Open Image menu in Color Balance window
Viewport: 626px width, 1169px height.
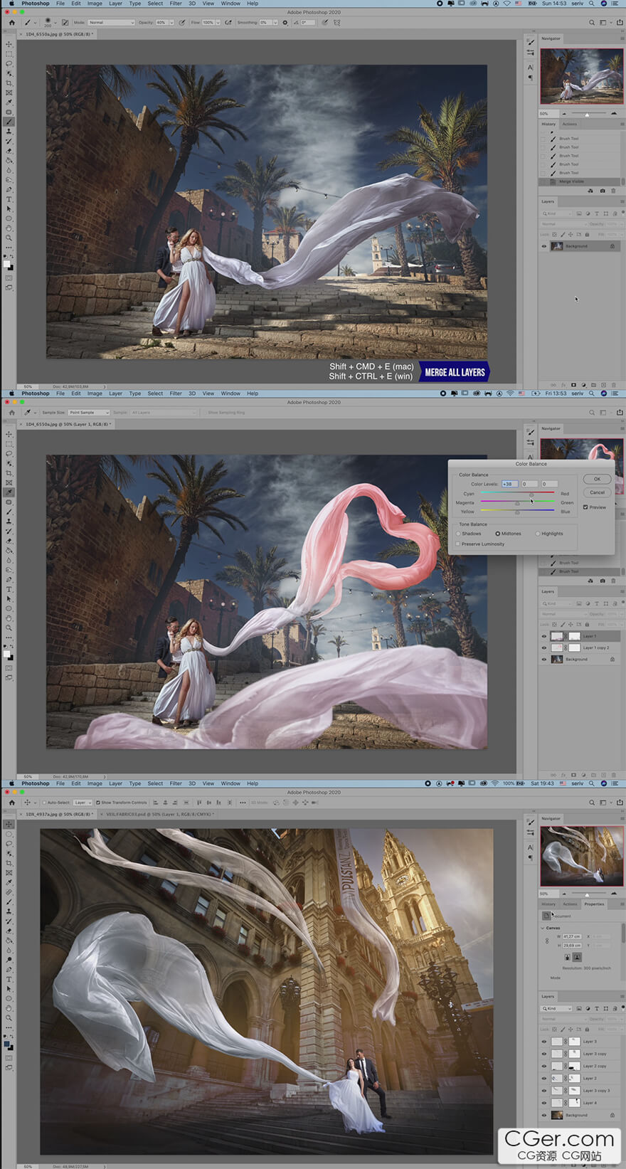tap(95, 393)
